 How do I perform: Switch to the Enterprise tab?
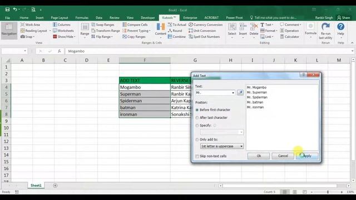[x=190, y=18]
